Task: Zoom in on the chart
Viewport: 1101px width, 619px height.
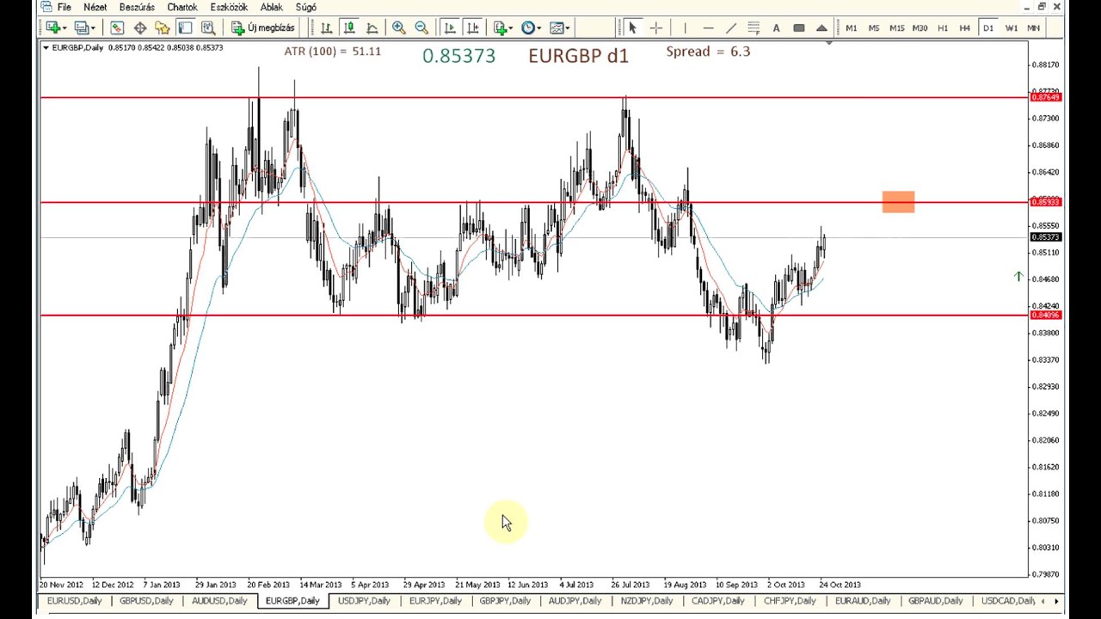Action: (x=399, y=28)
